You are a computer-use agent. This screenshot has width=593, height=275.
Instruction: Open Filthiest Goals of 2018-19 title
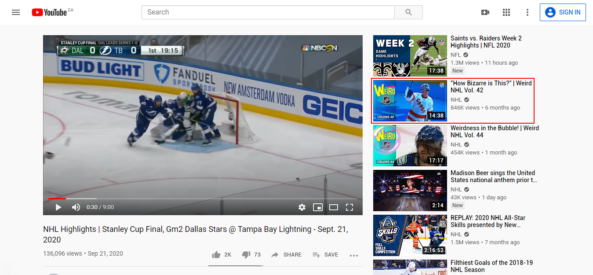tap(491, 266)
